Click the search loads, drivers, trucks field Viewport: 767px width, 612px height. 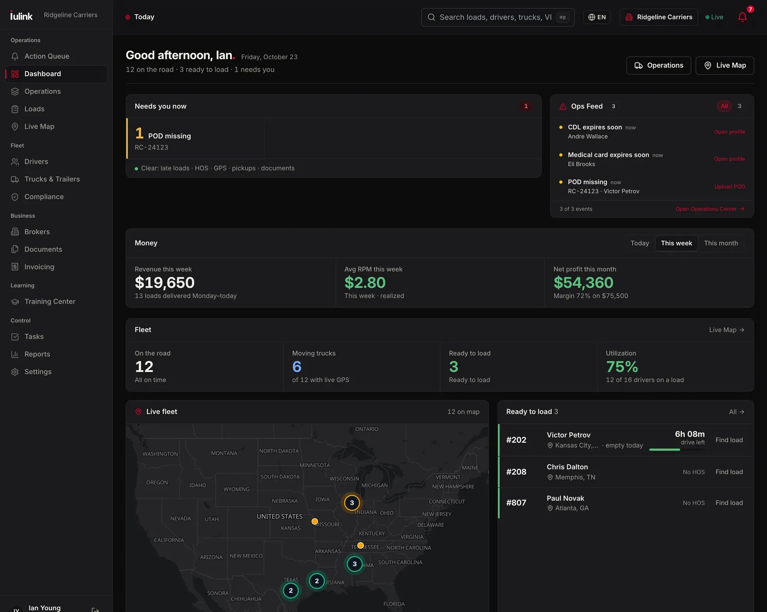tap(498, 17)
